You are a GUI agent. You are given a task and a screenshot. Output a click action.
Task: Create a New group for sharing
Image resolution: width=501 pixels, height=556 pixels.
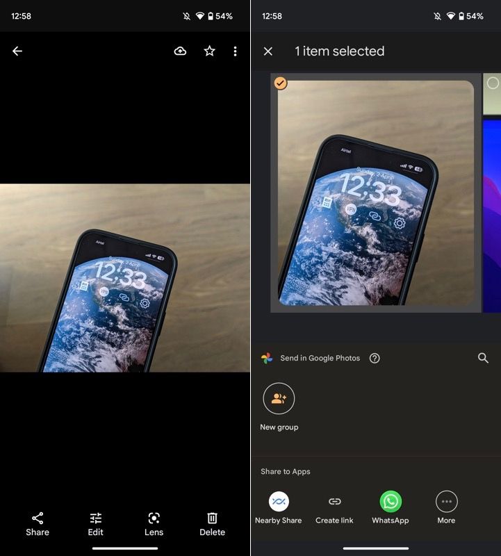point(279,407)
